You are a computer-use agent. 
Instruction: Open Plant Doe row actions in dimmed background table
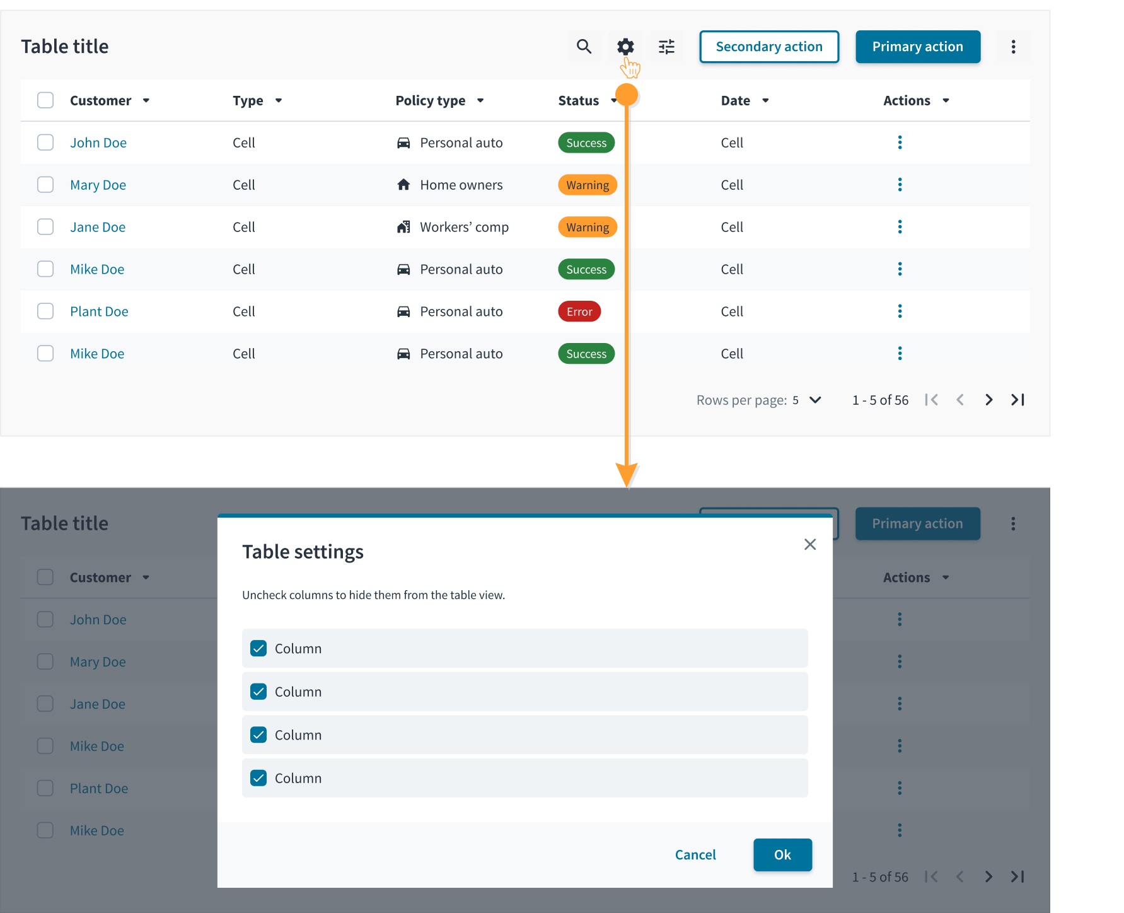click(x=900, y=788)
